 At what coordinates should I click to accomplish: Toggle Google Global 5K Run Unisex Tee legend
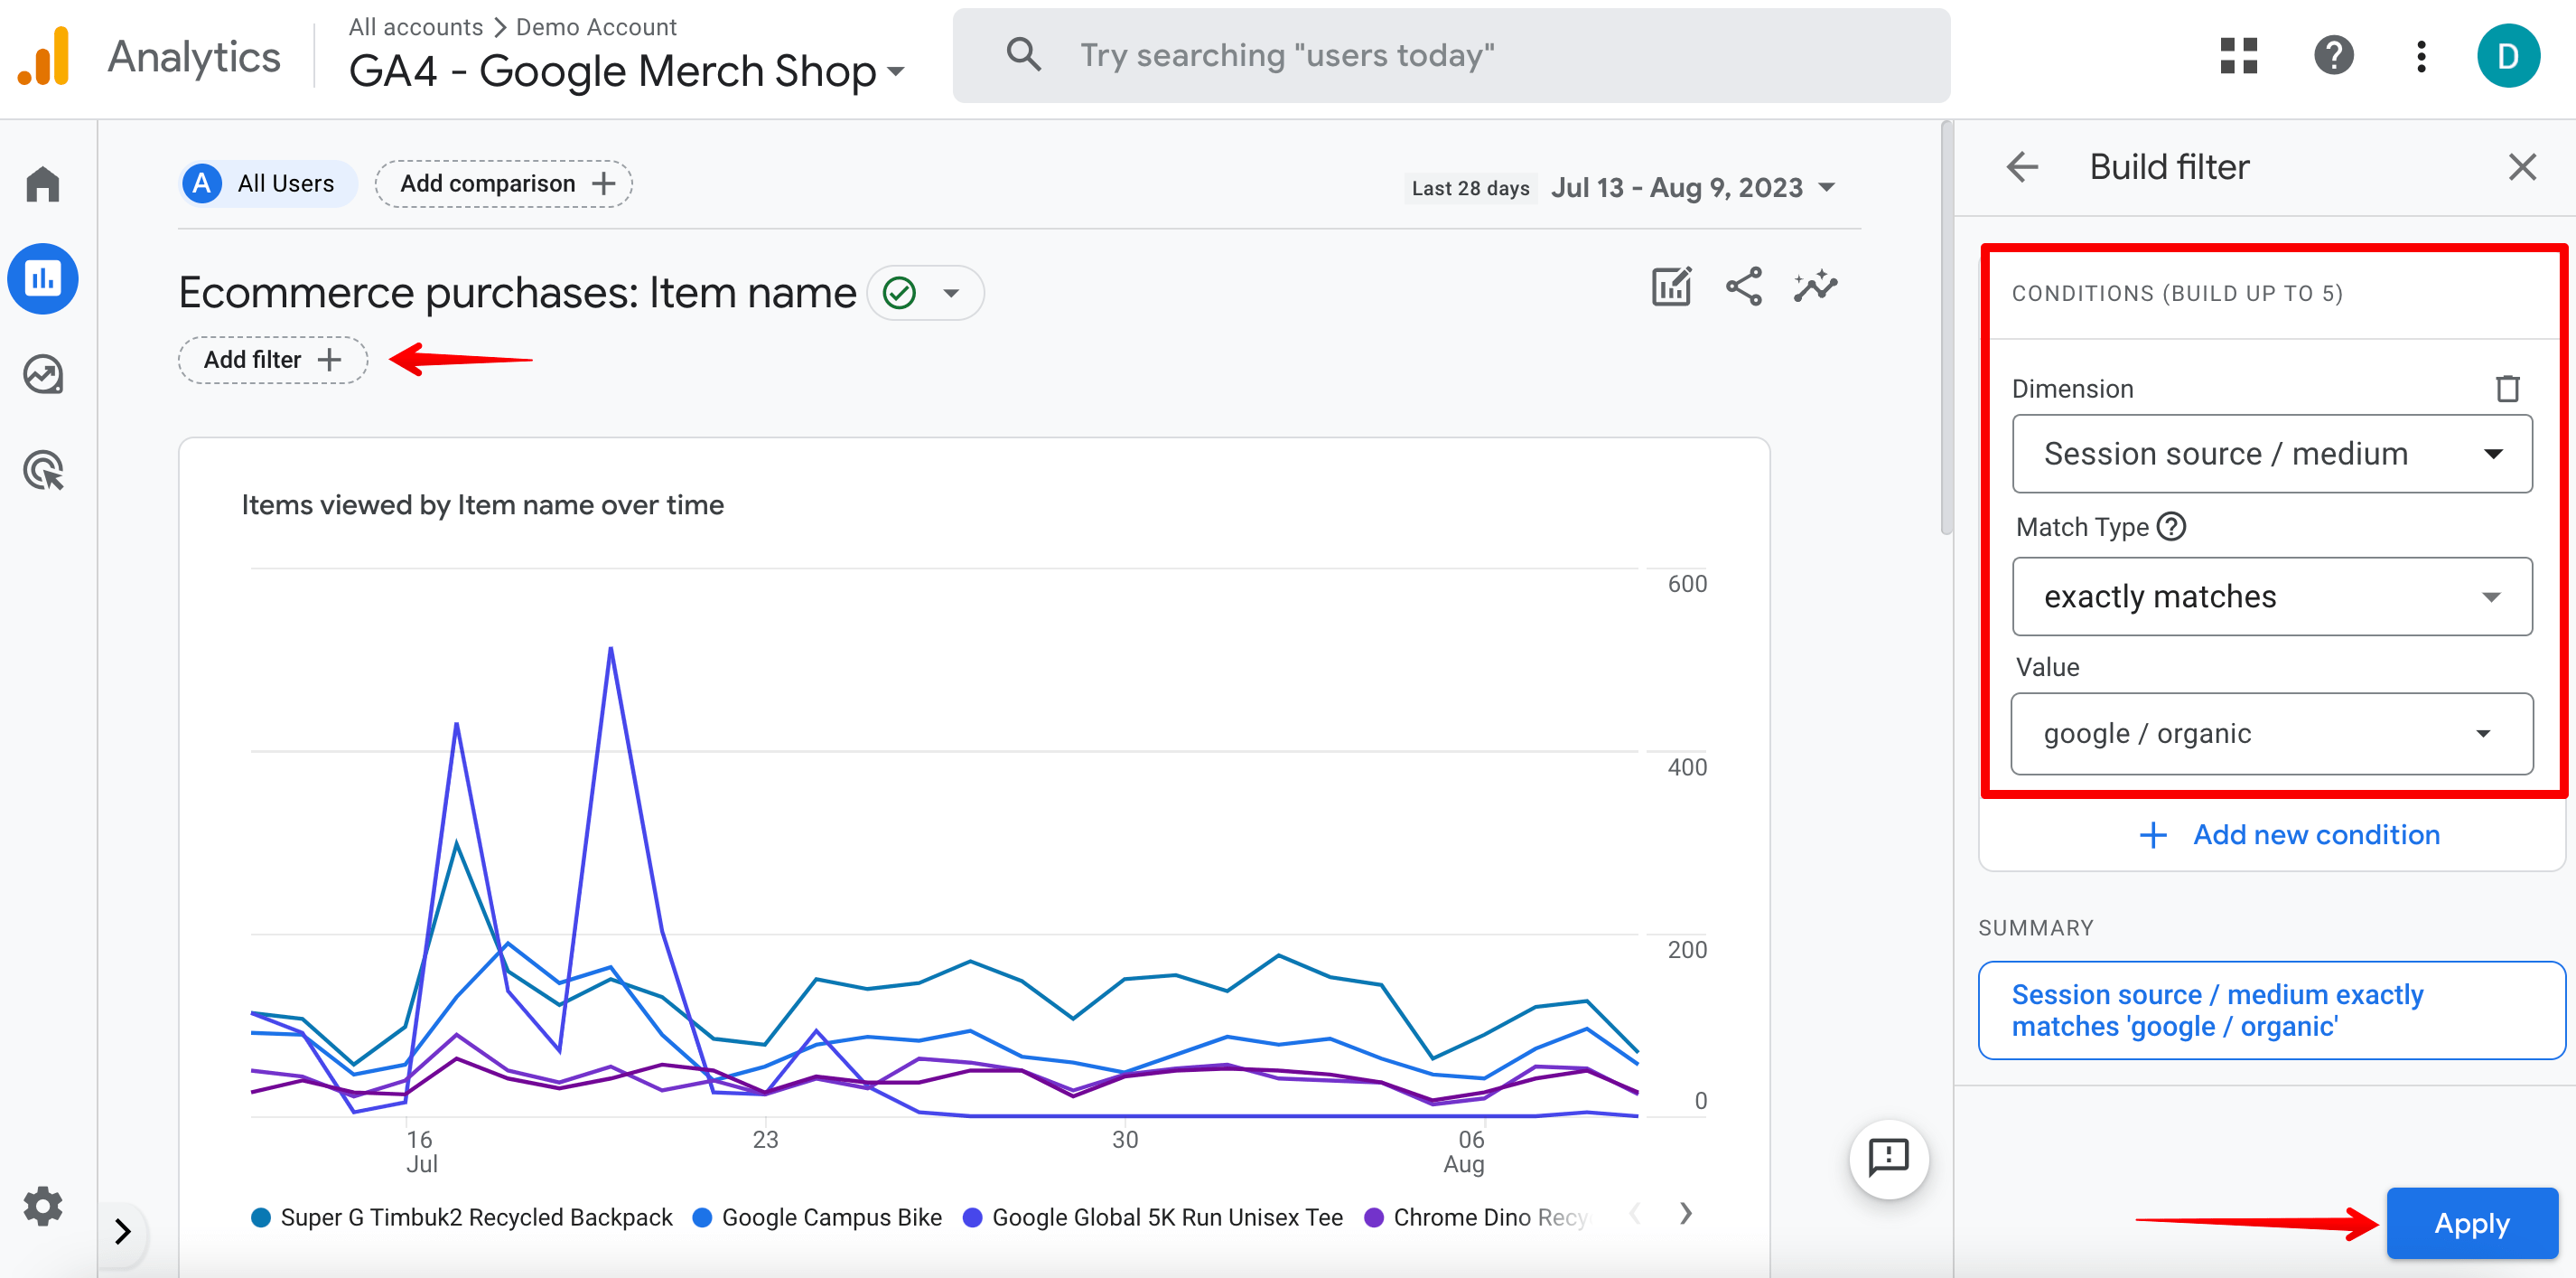point(1153,1217)
